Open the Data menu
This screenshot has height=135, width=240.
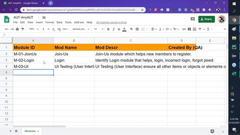pos(59,22)
